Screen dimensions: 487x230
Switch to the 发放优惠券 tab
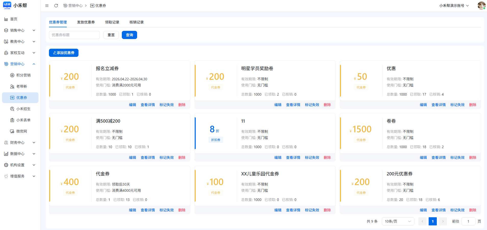86,22
